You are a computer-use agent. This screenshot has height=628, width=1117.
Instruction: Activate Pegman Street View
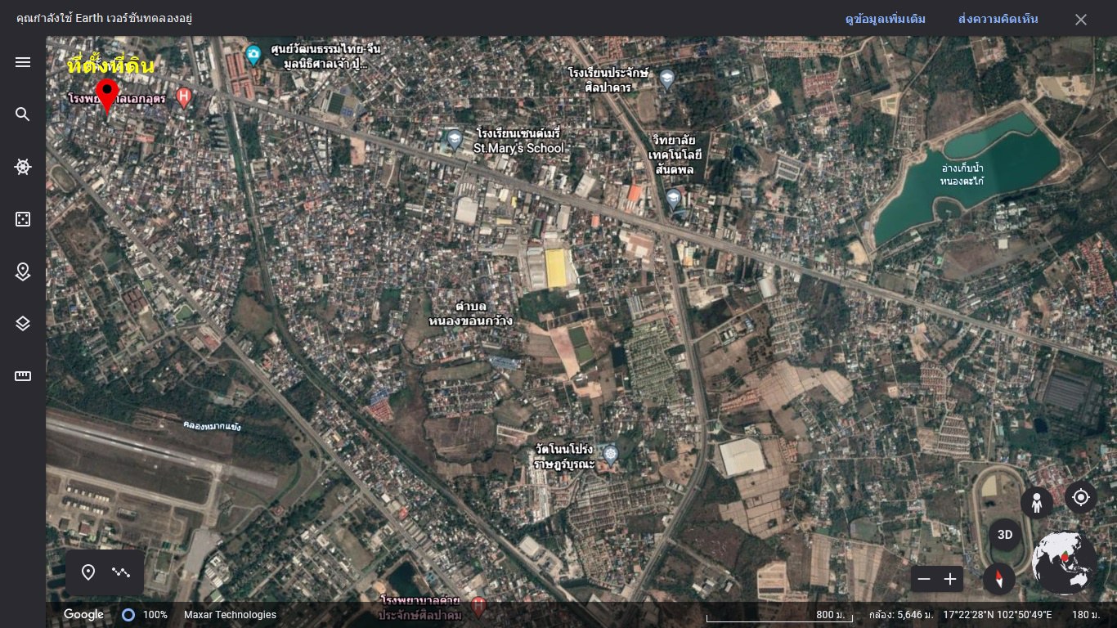pos(1037,502)
